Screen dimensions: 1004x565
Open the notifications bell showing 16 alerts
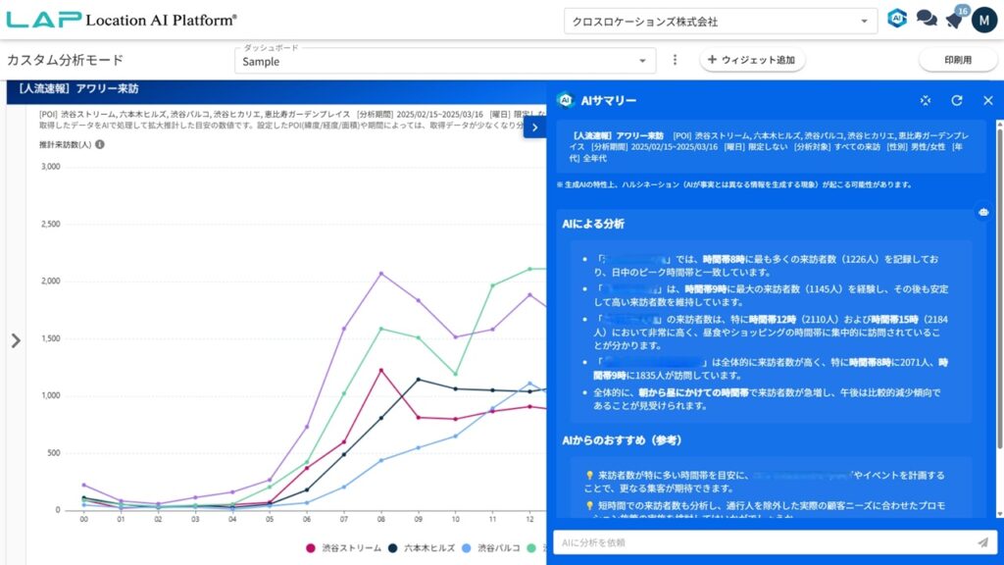click(x=954, y=20)
